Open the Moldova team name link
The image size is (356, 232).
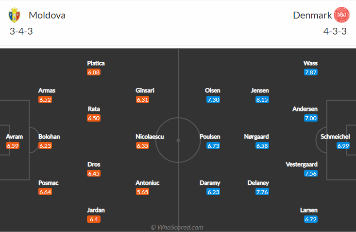click(47, 15)
